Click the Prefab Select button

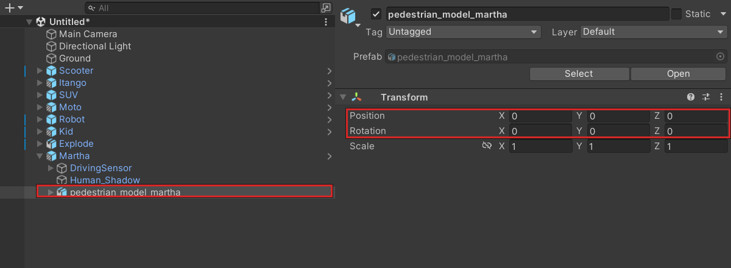(579, 74)
